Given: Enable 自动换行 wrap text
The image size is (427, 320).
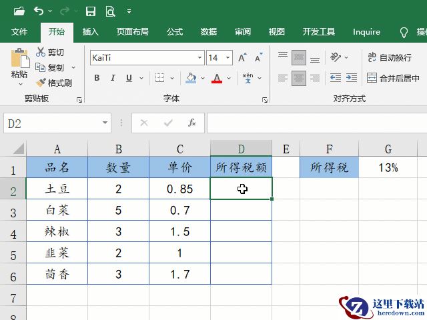Looking at the screenshot, I should click(x=390, y=57).
